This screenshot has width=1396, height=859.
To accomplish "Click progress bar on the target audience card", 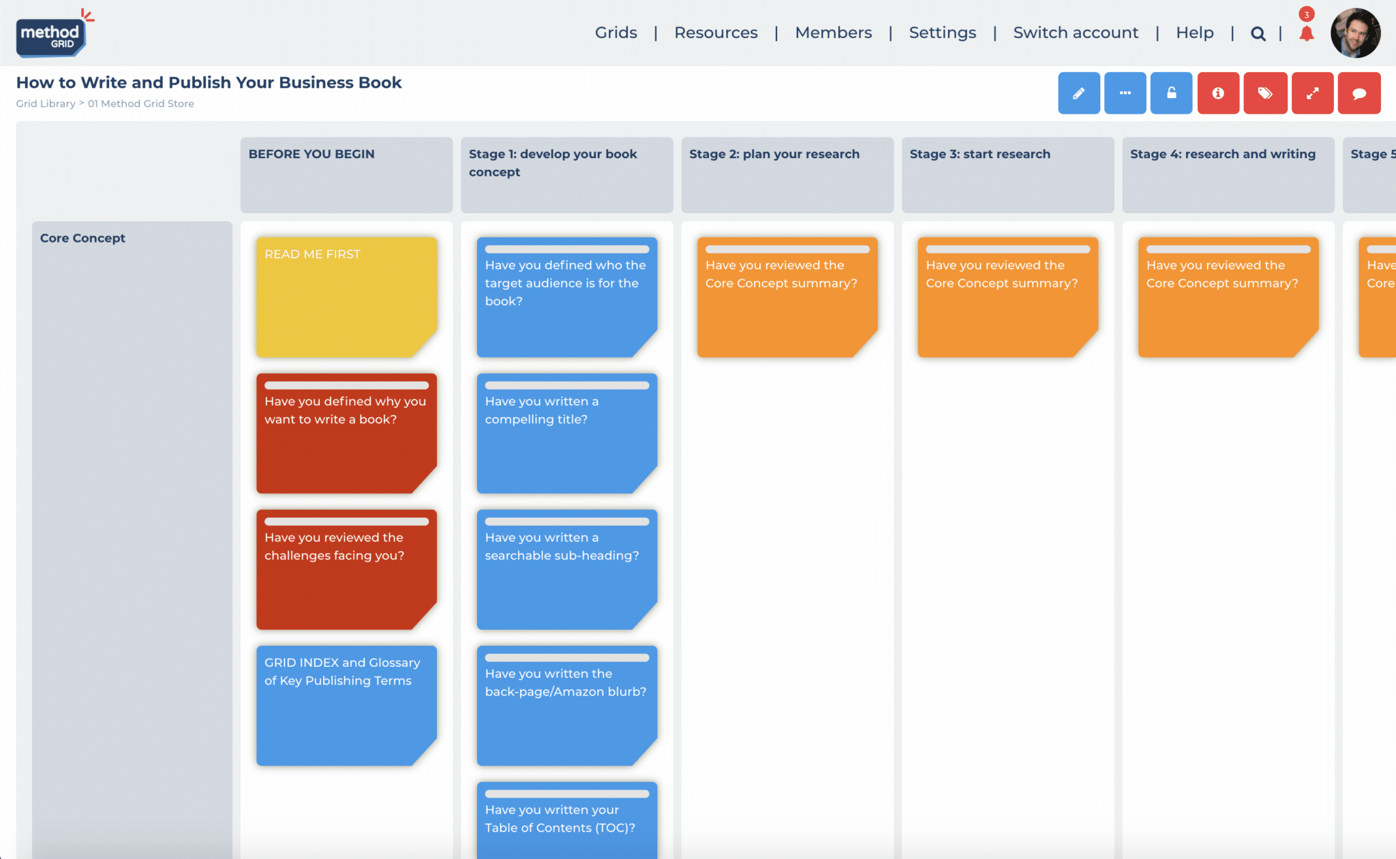I will point(566,249).
